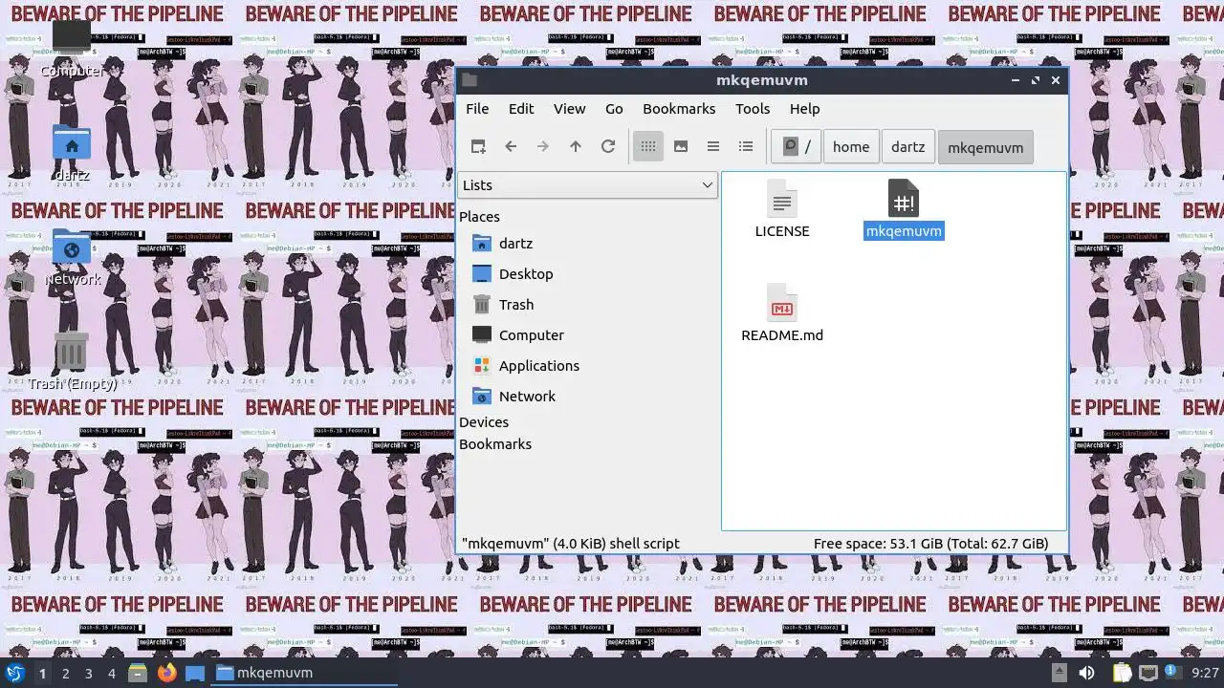Click the Trash (Empty) desktop icon

click(x=72, y=352)
